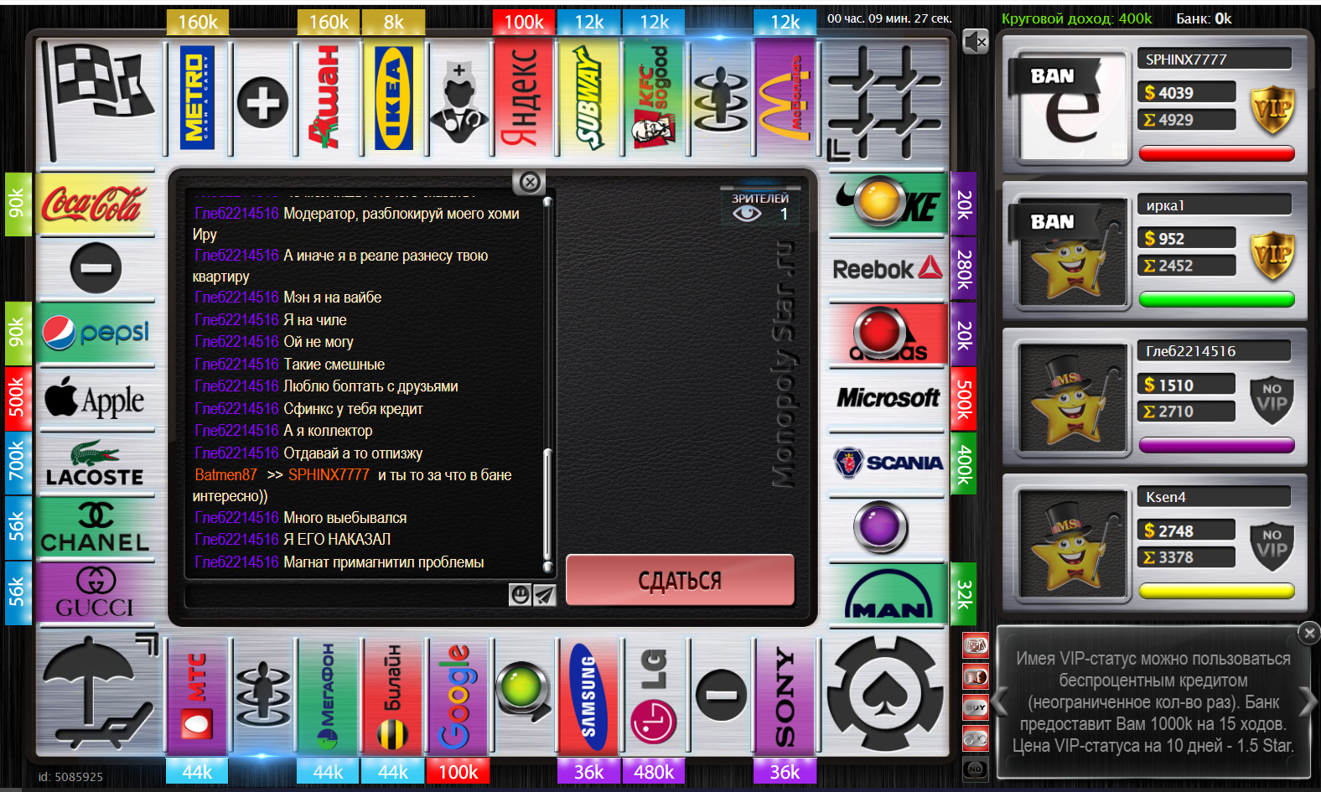Click the jail bars corner cell
This screenshot has width=1321, height=792.
(x=885, y=102)
